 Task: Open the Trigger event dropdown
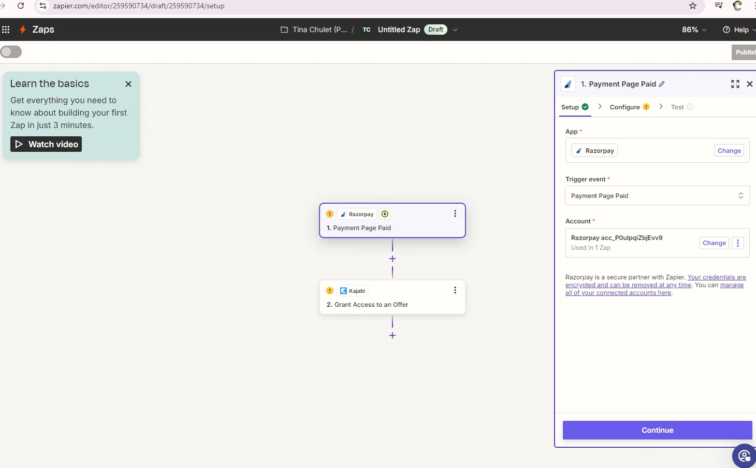click(658, 195)
